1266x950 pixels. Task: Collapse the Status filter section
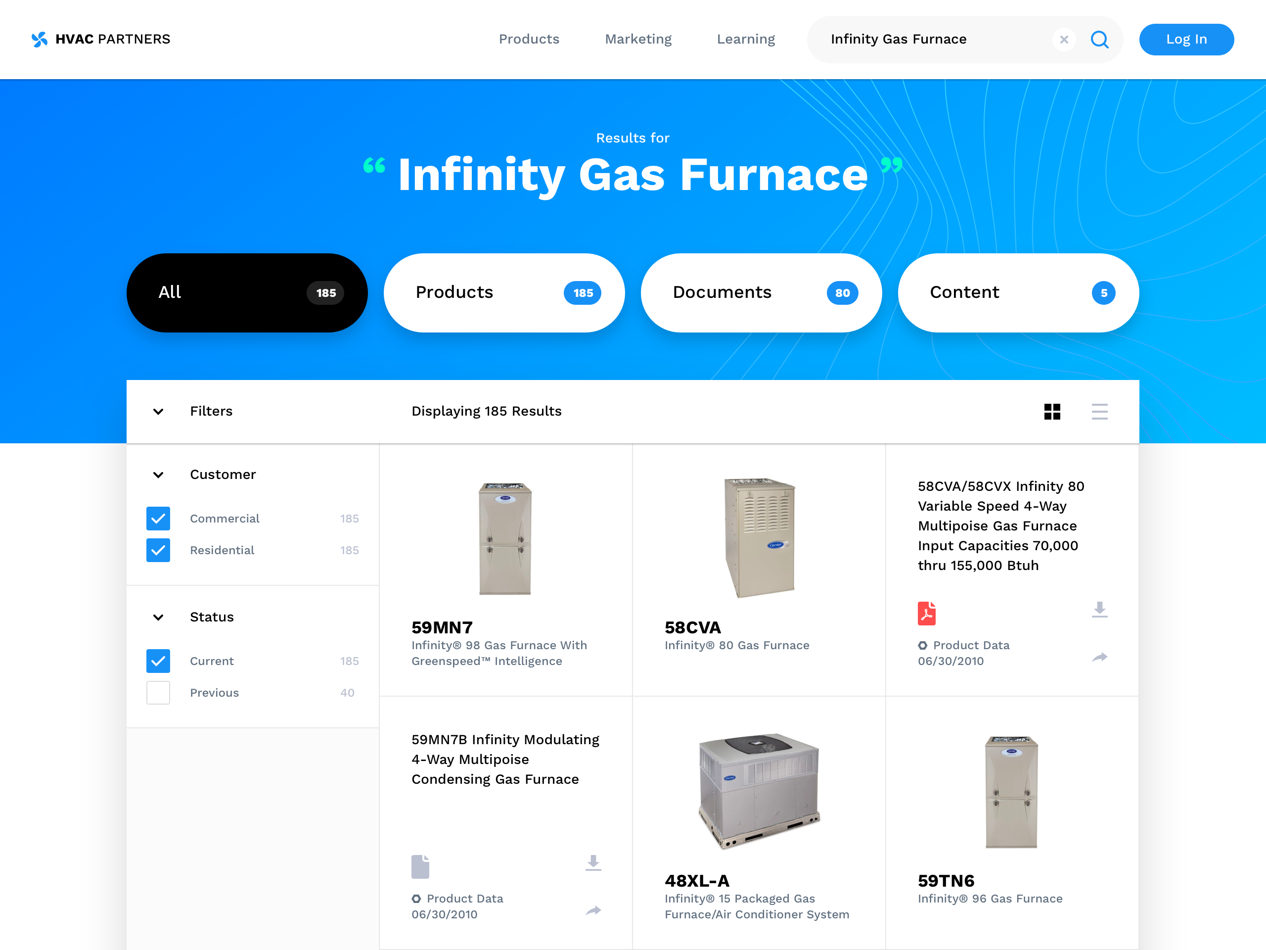159,617
